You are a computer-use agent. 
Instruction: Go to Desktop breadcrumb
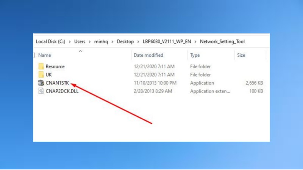(125, 42)
